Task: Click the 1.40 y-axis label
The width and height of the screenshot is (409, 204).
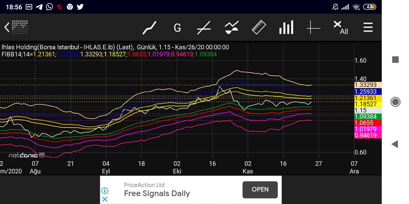Action: pos(361,79)
